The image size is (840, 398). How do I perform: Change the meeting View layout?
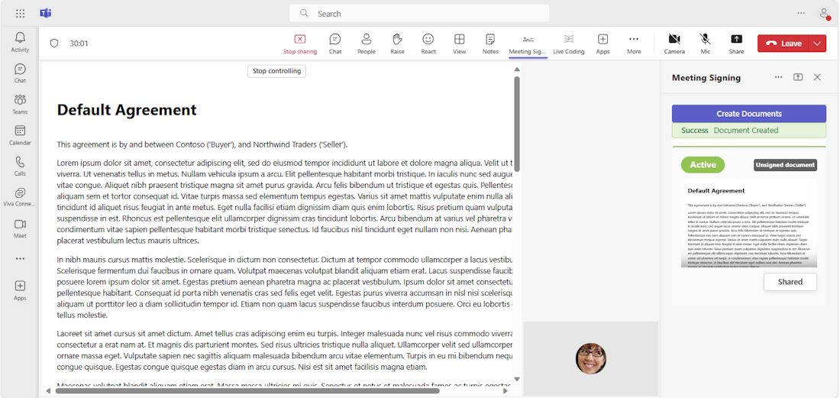click(x=459, y=44)
